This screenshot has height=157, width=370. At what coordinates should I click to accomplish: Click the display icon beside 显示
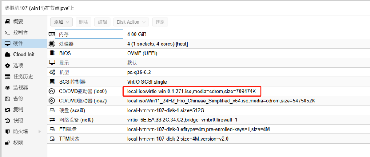52,63
